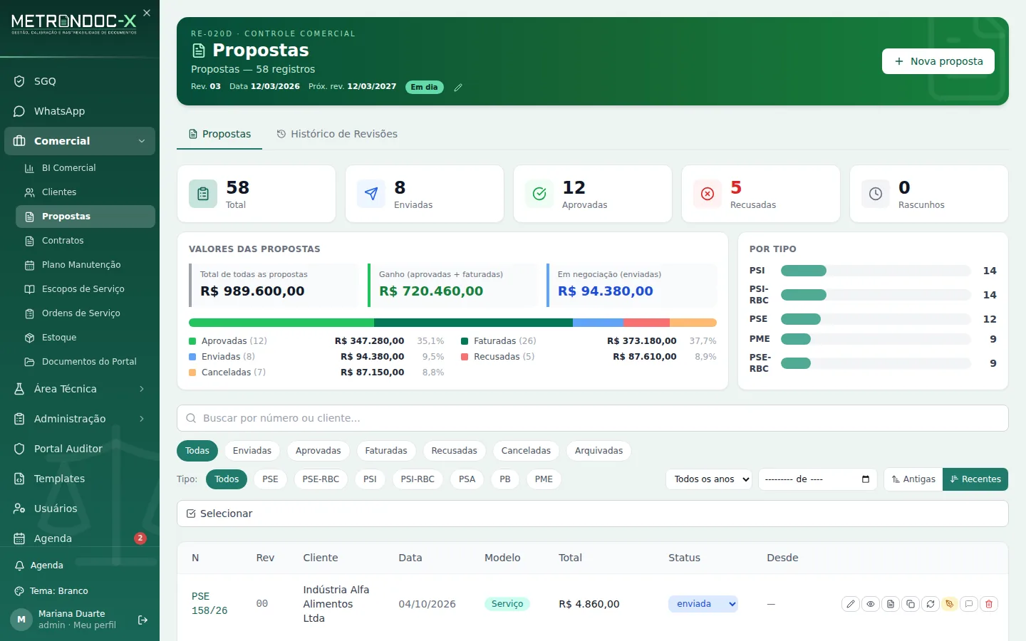Filter proposals by Canceladas chip
This screenshot has width=1026, height=641.
(x=526, y=451)
